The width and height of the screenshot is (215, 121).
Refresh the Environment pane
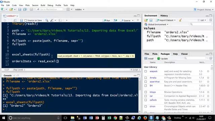tap(211, 20)
